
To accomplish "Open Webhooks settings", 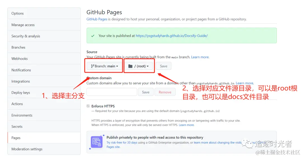I will (44, 59).
